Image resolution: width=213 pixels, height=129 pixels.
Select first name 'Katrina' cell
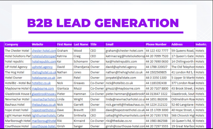click(65, 56)
